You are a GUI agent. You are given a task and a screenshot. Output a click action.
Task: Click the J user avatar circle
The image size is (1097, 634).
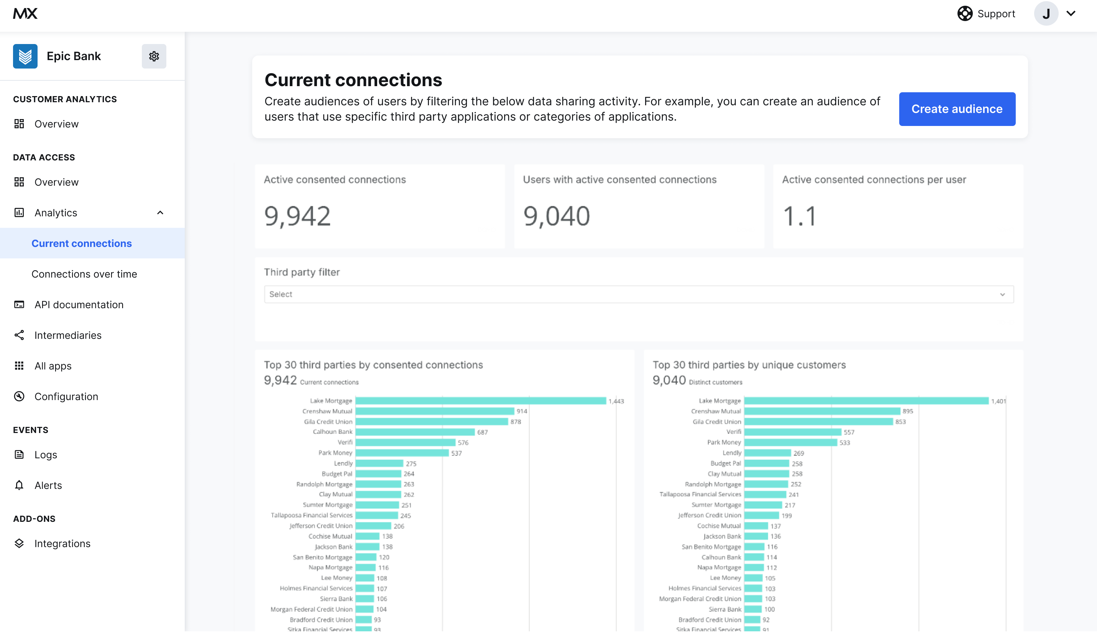pyautogui.click(x=1046, y=13)
